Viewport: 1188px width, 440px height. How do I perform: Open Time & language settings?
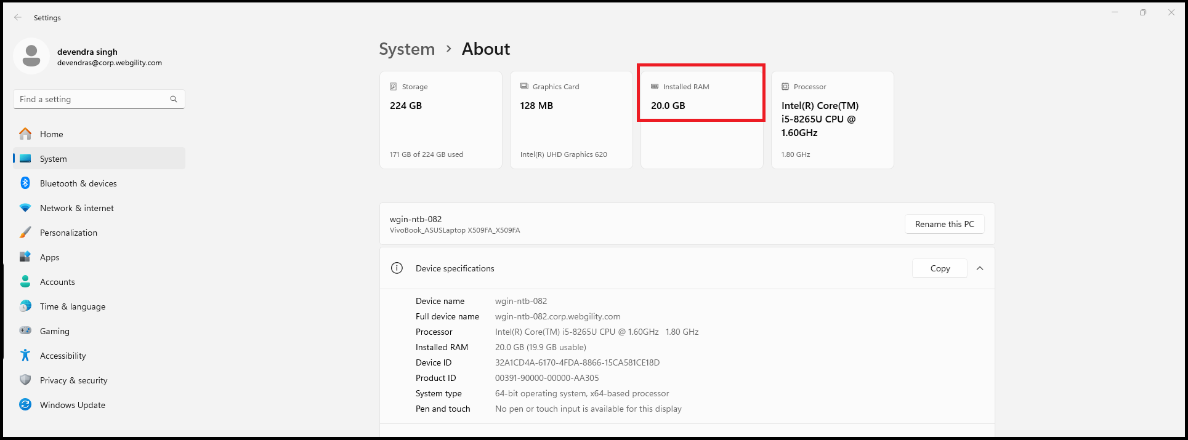(x=73, y=306)
